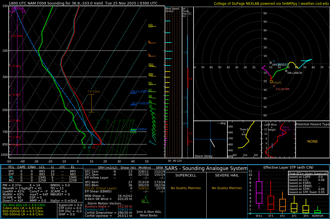This screenshot has width=330, height=219.
Task: Click the 'based on STP_fixed: 0.05' line
Action: point(307,192)
